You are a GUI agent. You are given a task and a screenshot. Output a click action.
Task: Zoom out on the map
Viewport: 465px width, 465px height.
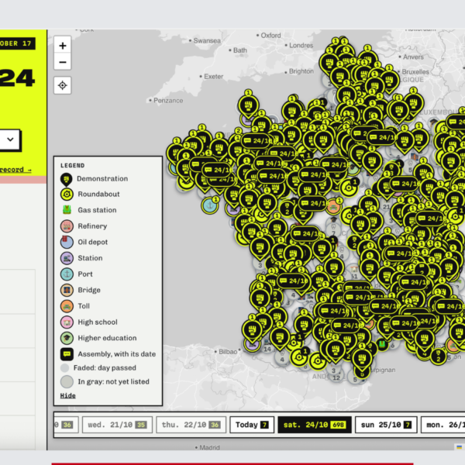63,62
